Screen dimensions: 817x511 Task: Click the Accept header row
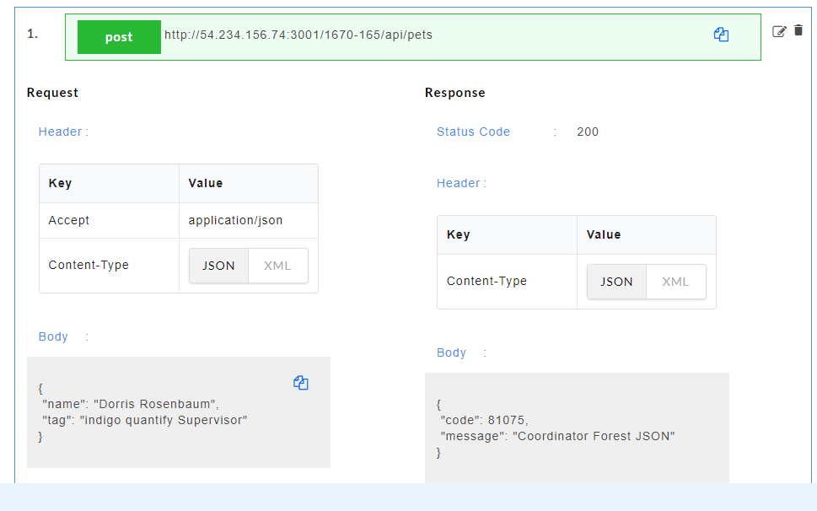(x=109, y=220)
